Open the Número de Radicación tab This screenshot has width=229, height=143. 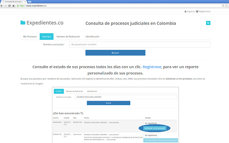(x=68, y=36)
